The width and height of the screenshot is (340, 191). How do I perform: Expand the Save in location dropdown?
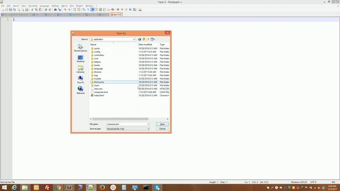tap(134, 39)
